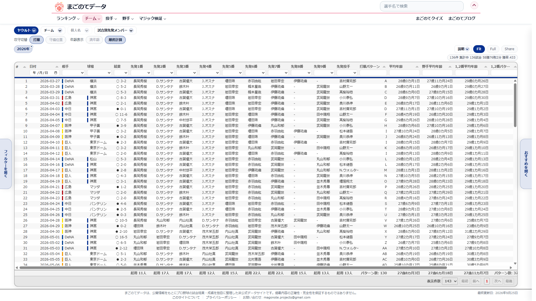Toggle the 打順 view option
This screenshot has height=301, width=536.
(x=37, y=40)
